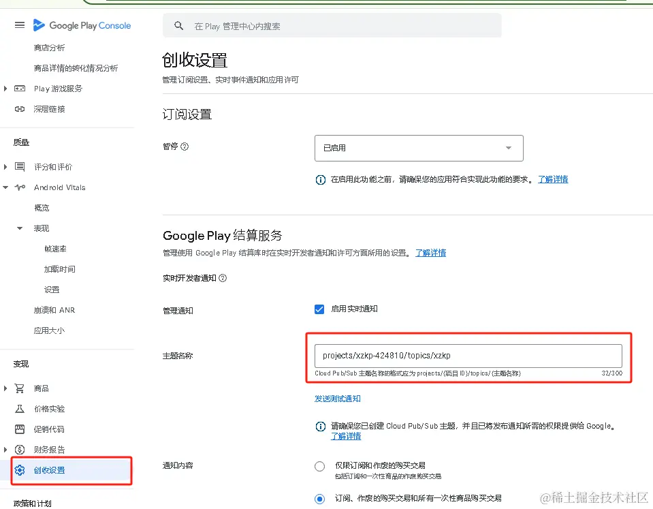Open the hamburger navigation menu

click(x=20, y=25)
